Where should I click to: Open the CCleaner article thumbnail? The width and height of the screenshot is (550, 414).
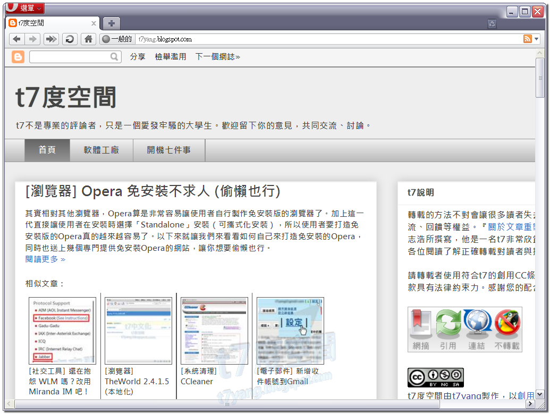tap(214, 331)
